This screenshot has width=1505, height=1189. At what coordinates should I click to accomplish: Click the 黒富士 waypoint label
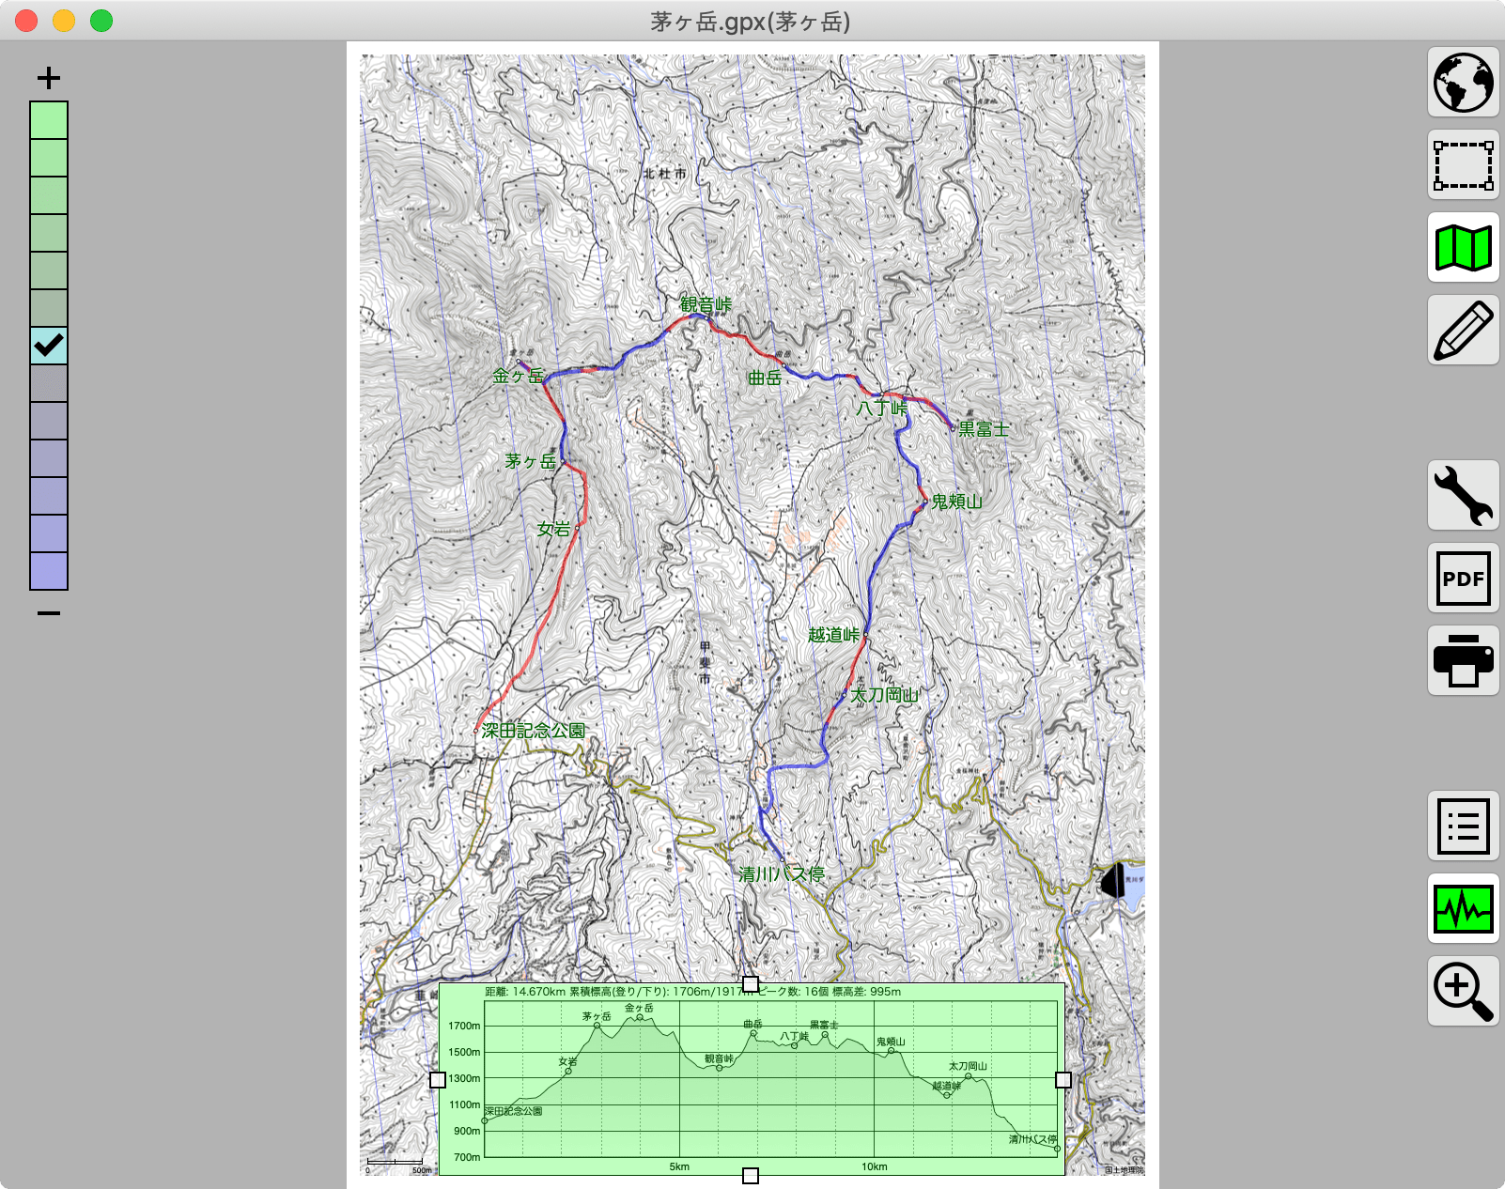[984, 429]
